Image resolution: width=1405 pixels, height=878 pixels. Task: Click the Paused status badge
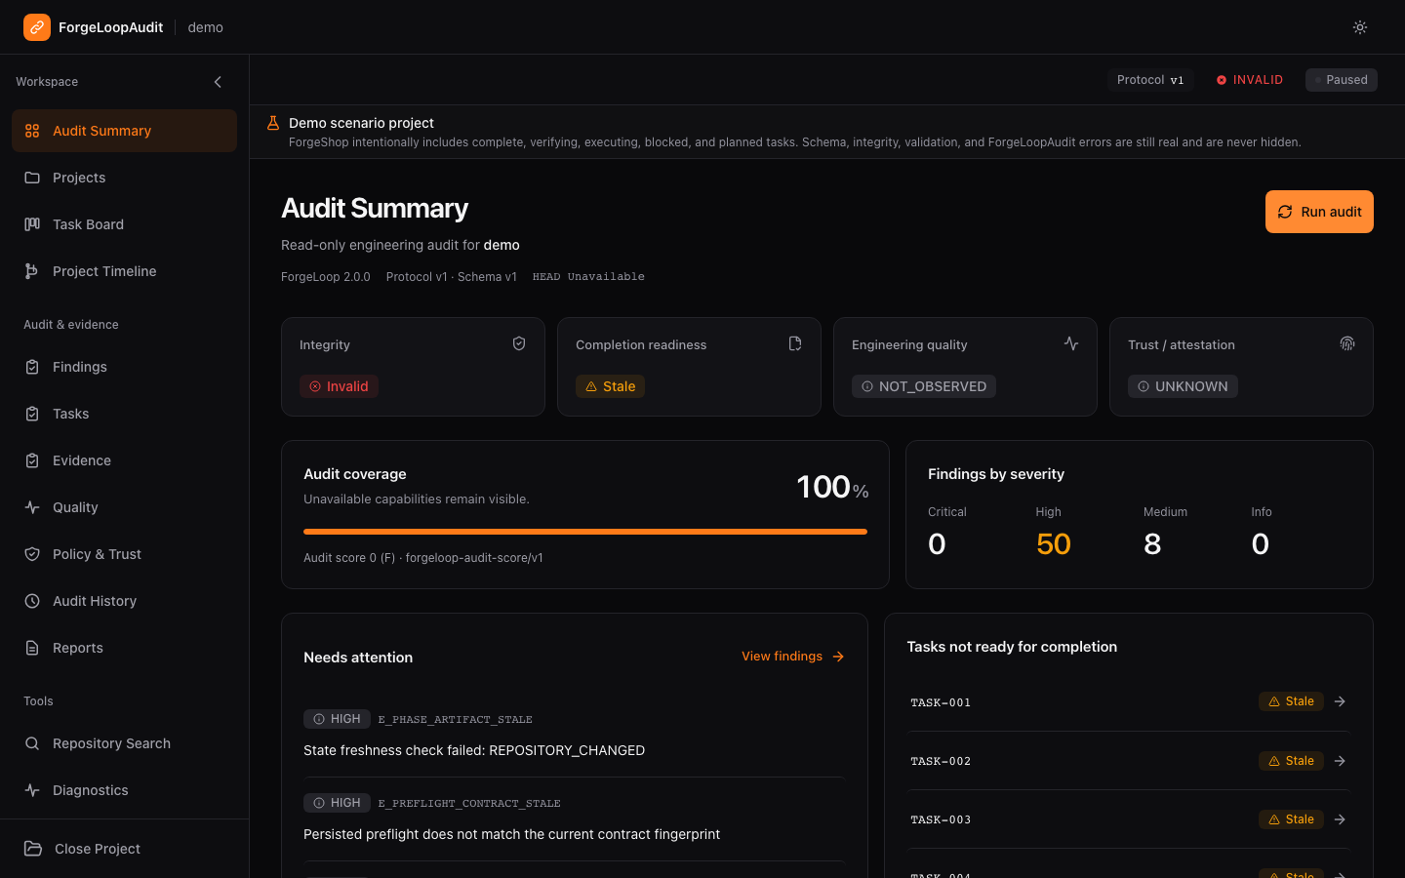pos(1342,80)
